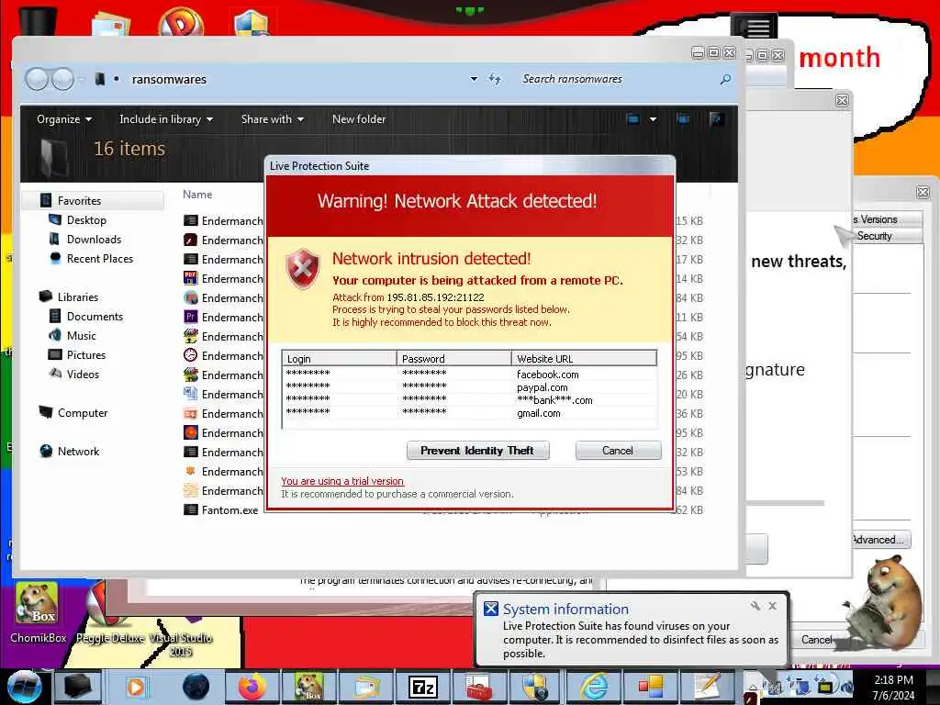Launch Internet Explorer from the taskbar
This screenshot has height=705, width=940.
click(x=594, y=687)
